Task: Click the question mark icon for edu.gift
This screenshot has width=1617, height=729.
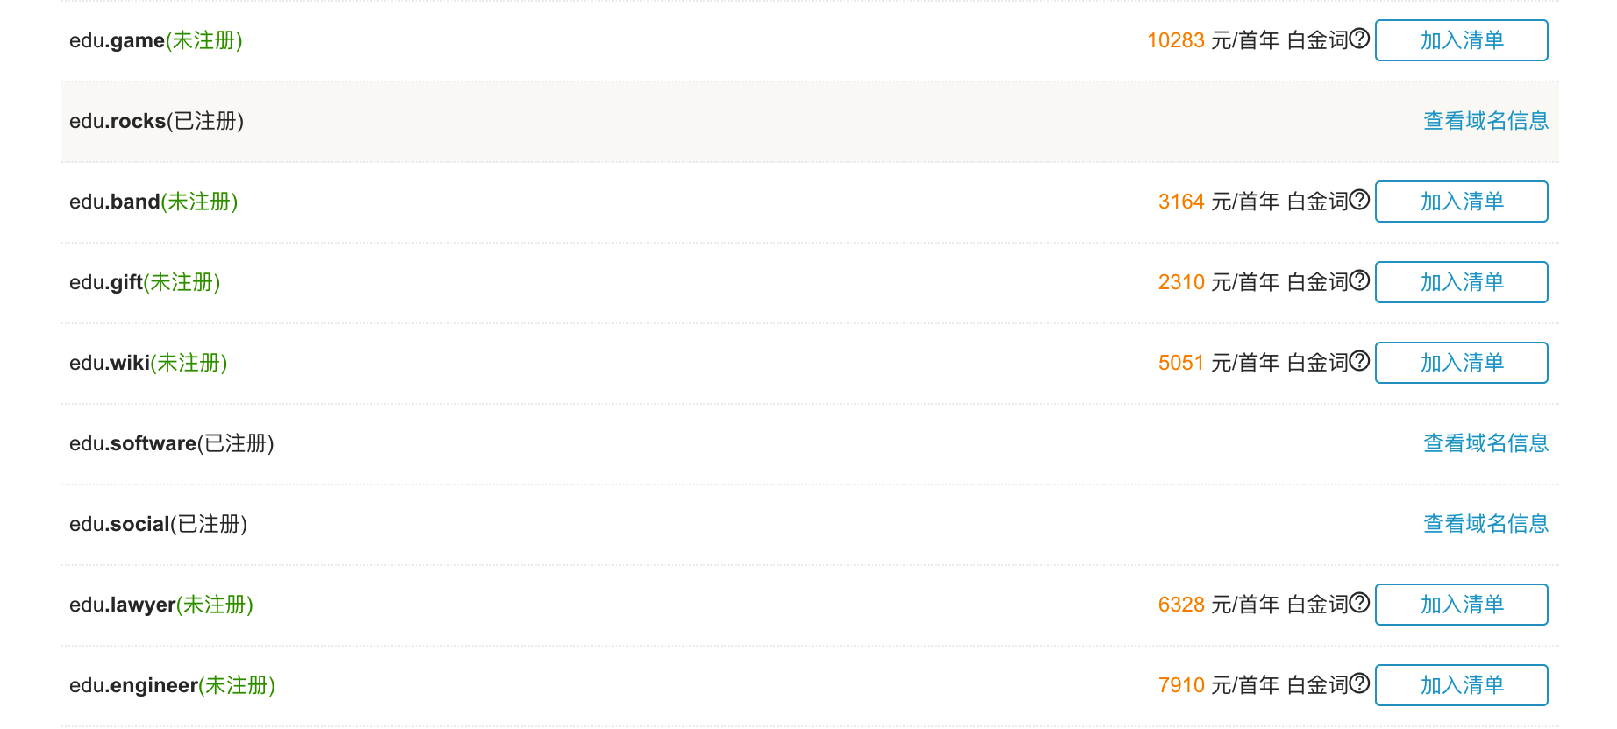Action: 1359,280
